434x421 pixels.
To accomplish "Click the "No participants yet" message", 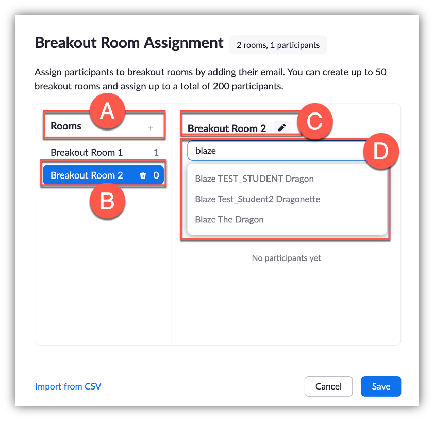I will (x=286, y=258).
